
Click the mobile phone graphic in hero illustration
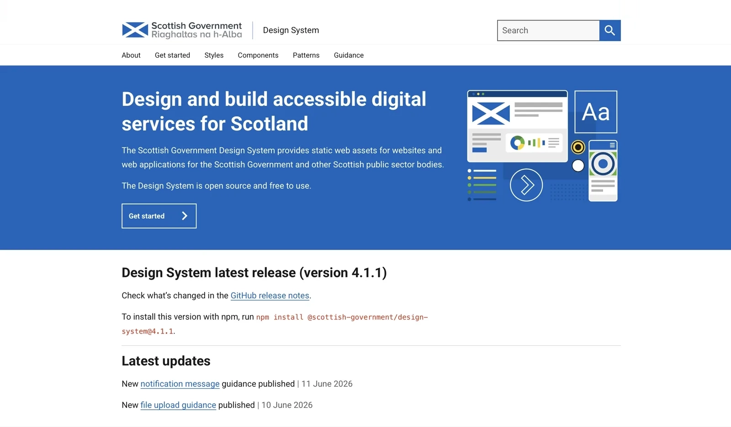pos(603,171)
